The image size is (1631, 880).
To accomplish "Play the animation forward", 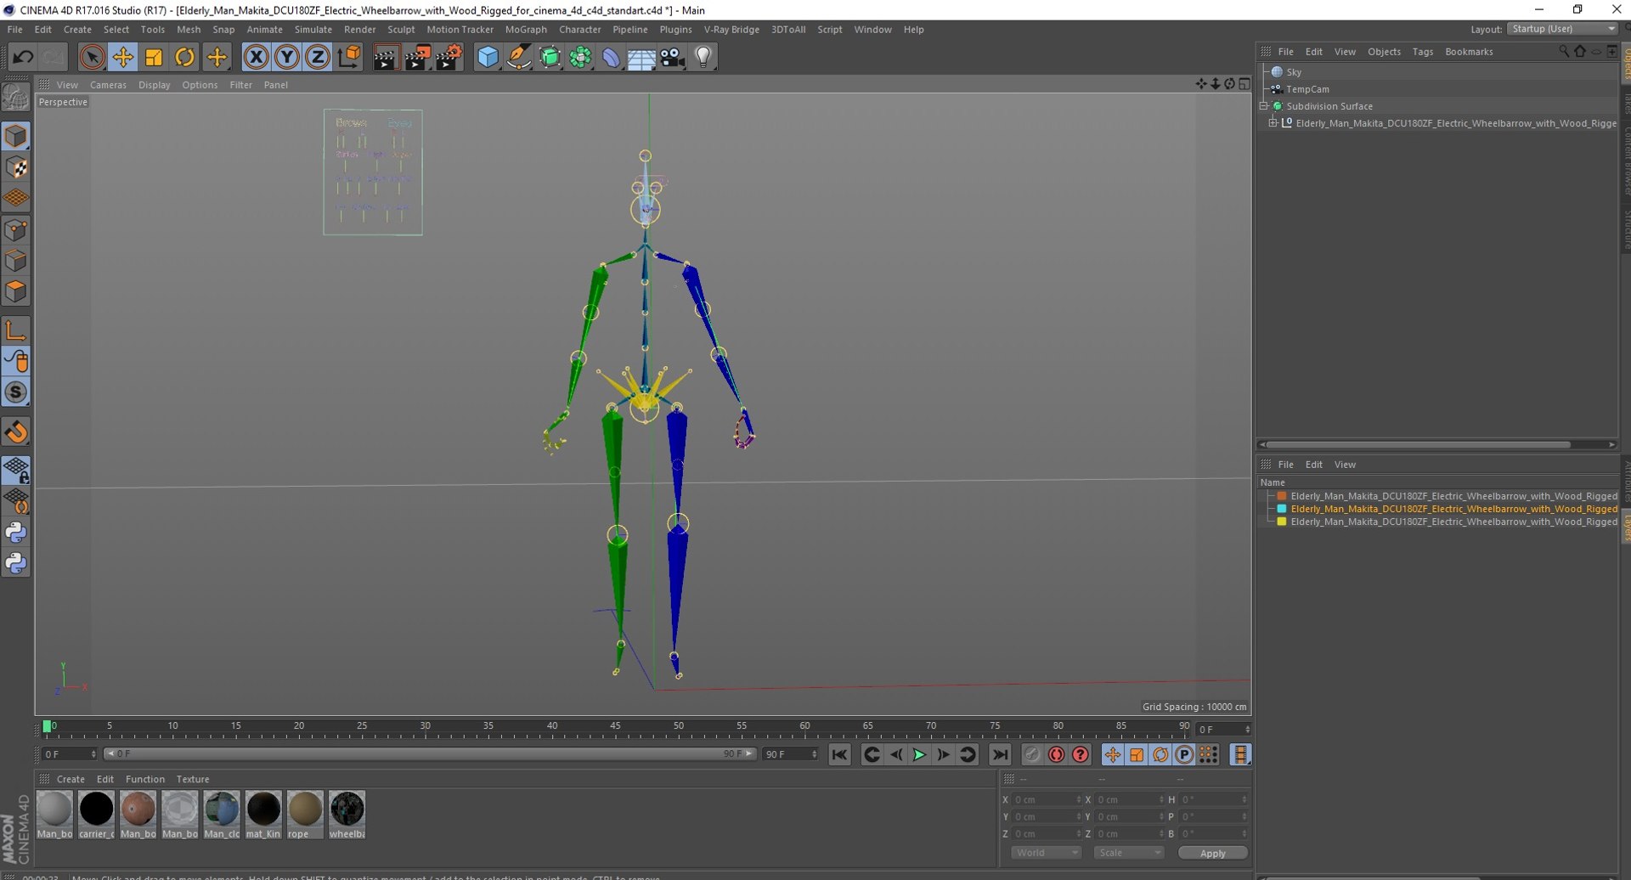I will (x=919, y=754).
